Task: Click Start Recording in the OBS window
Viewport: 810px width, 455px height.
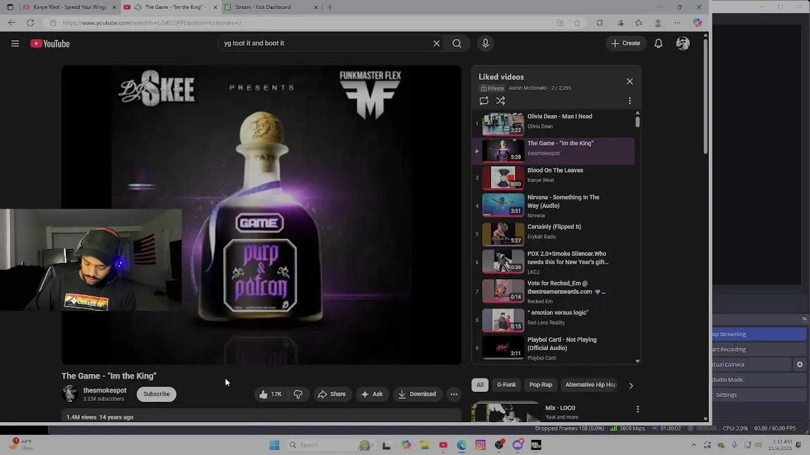Action: click(x=760, y=349)
